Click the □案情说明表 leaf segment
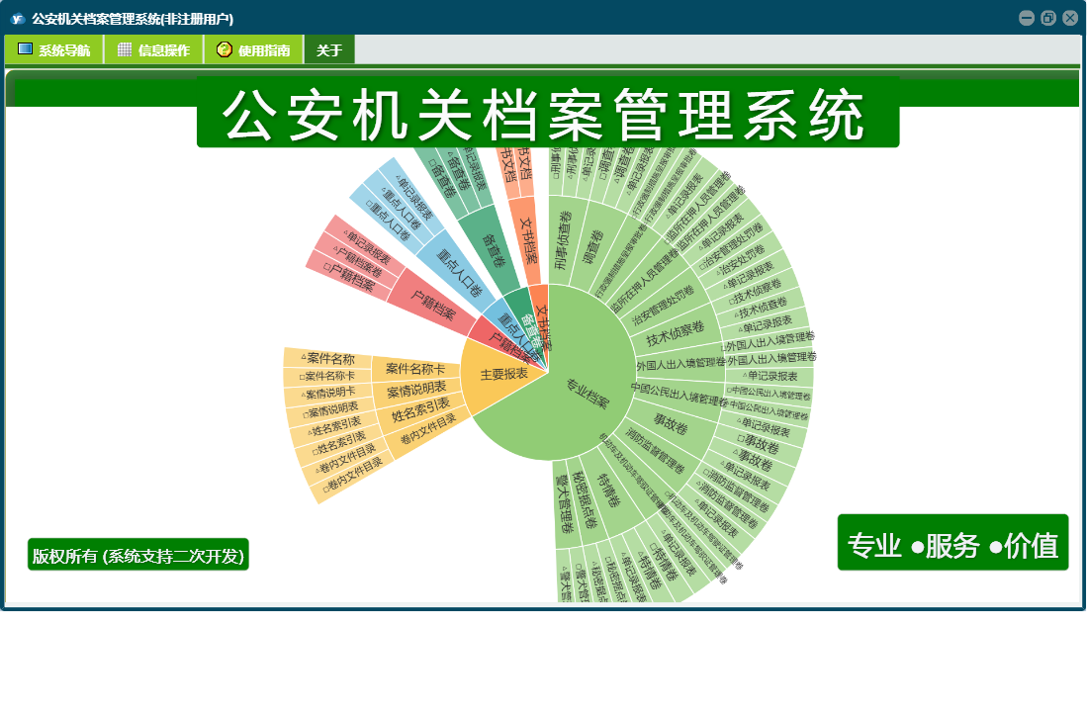Screen dimensions: 1087x715 (x=332, y=410)
